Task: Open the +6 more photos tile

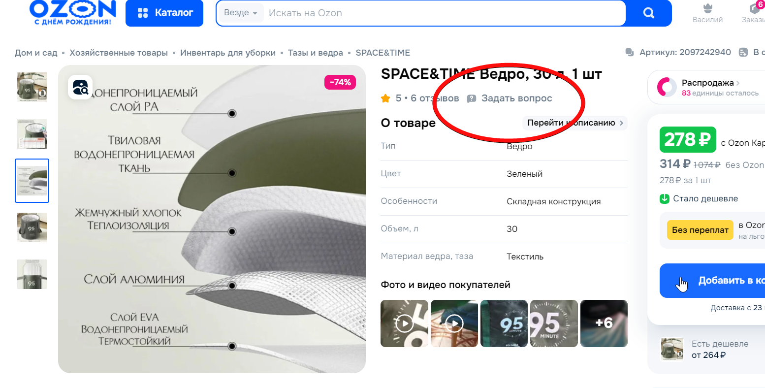Action: click(604, 323)
